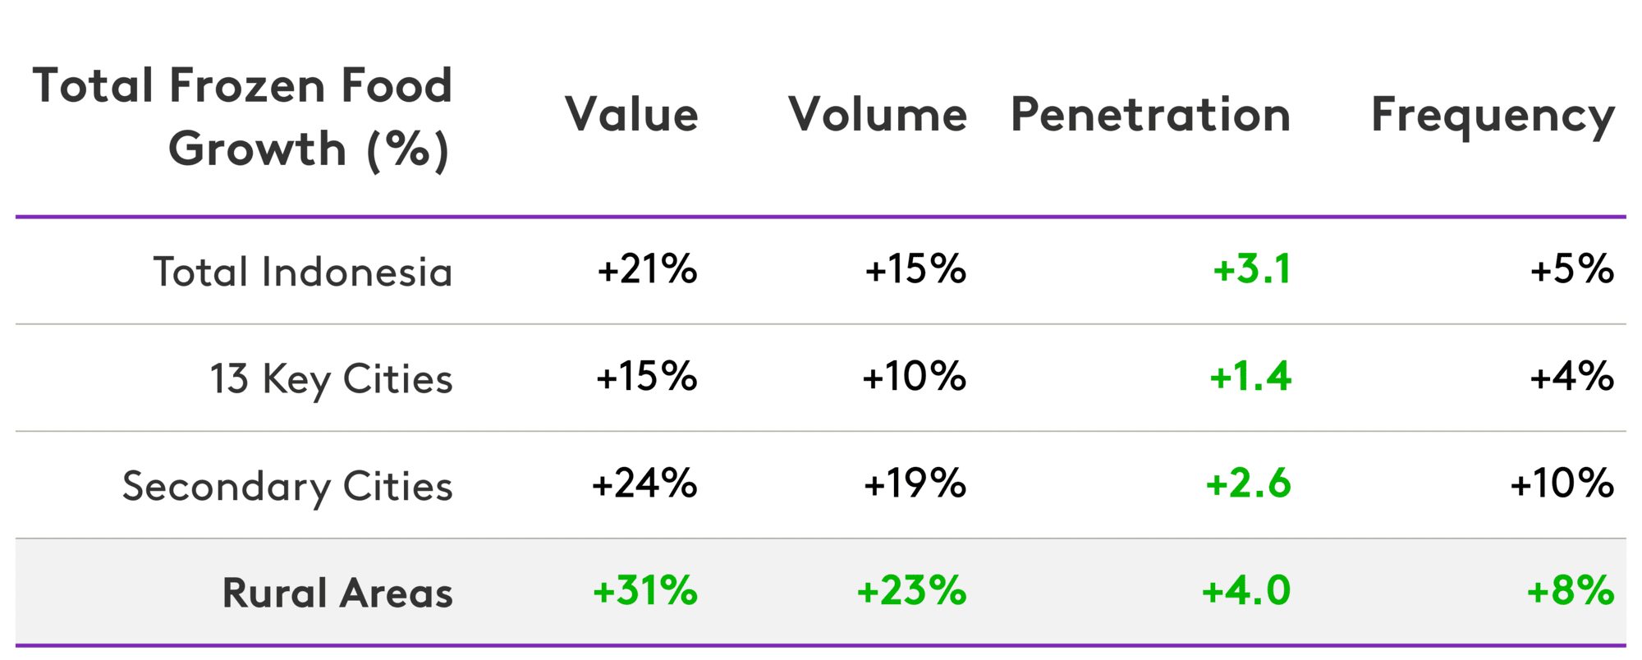Select the Total Indonesia row label
Viewport: 1642px width, 660px height.
coord(303,272)
